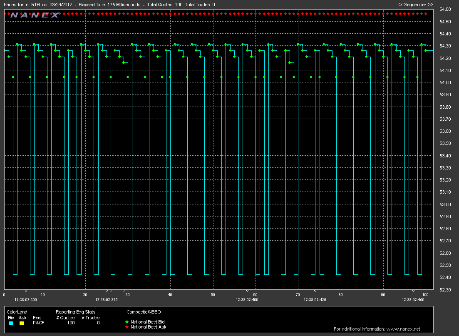Viewport: 459px width, 336px height.
Task: Click the x-axis tick label 20
Action: (85, 295)
